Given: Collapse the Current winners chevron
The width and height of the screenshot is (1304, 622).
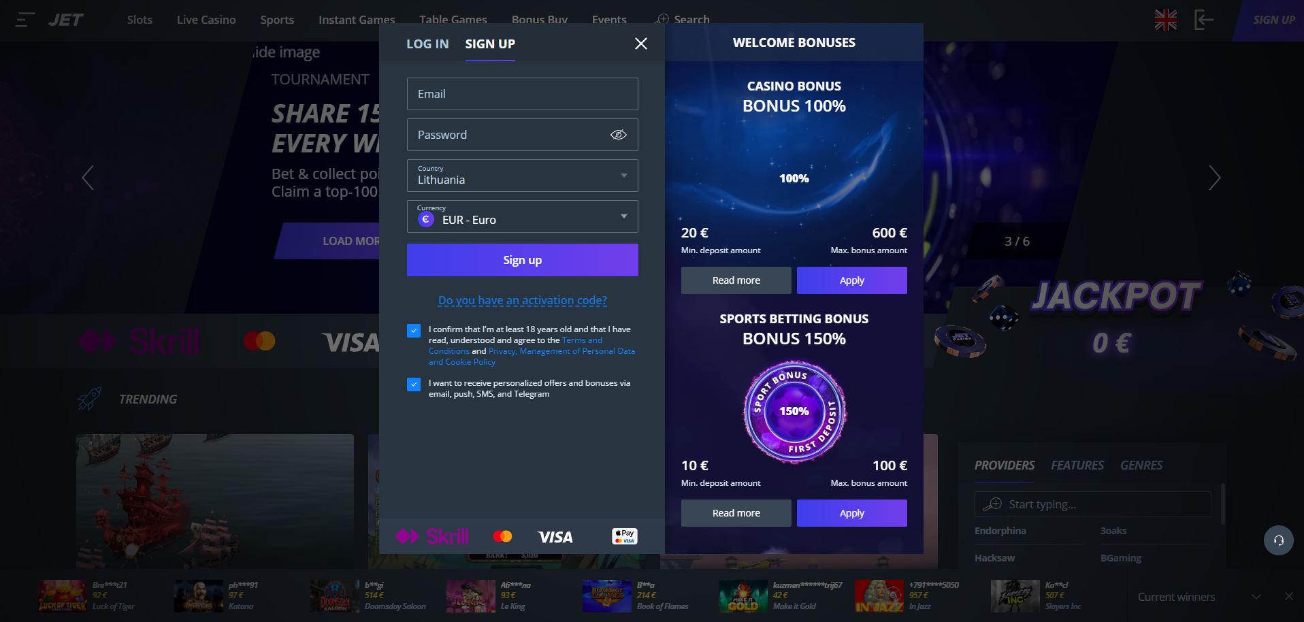Looking at the screenshot, I should pos(1256,597).
